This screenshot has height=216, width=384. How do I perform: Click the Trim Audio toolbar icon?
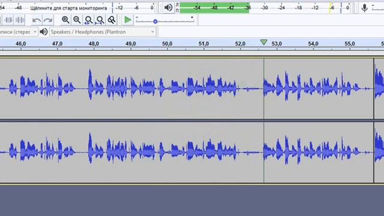tap(8, 20)
